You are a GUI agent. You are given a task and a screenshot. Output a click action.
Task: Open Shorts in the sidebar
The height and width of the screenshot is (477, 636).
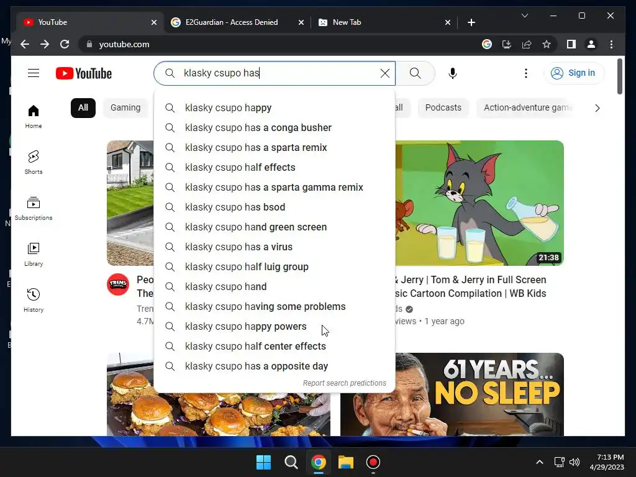[x=34, y=162]
